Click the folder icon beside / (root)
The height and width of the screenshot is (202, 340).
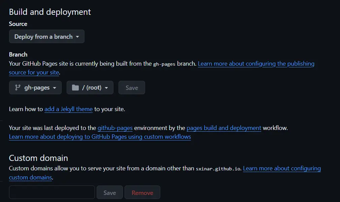(x=75, y=88)
